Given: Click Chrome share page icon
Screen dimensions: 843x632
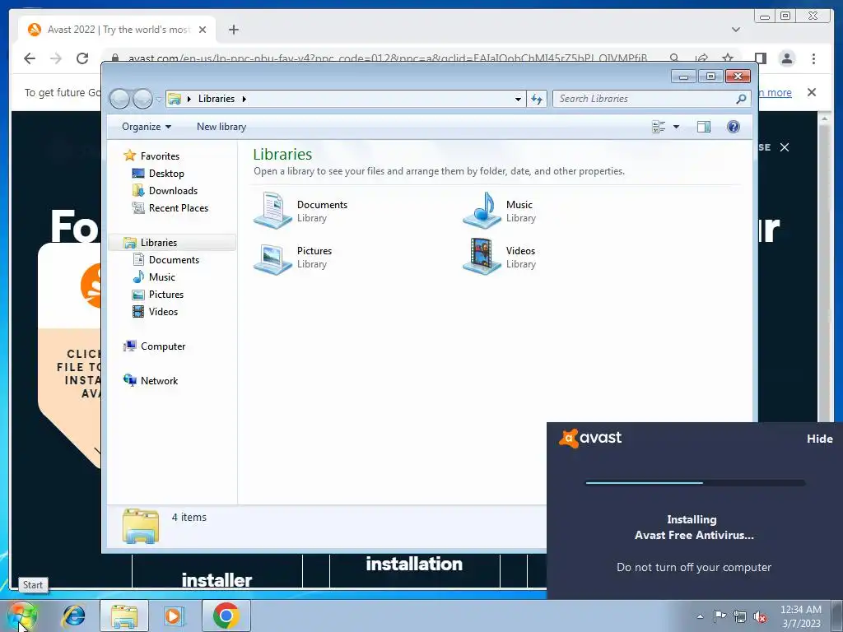Looking at the screenshot, I should coord(701,58).
